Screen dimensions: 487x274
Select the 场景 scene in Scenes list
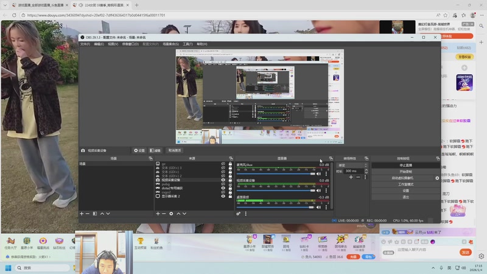click(116, 164)
